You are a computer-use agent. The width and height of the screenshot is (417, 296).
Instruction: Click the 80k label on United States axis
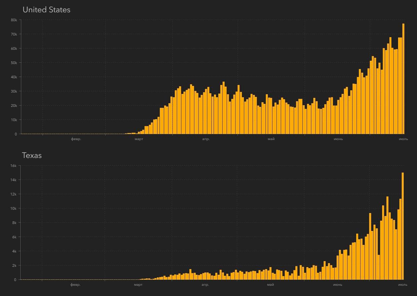point(14,20)
